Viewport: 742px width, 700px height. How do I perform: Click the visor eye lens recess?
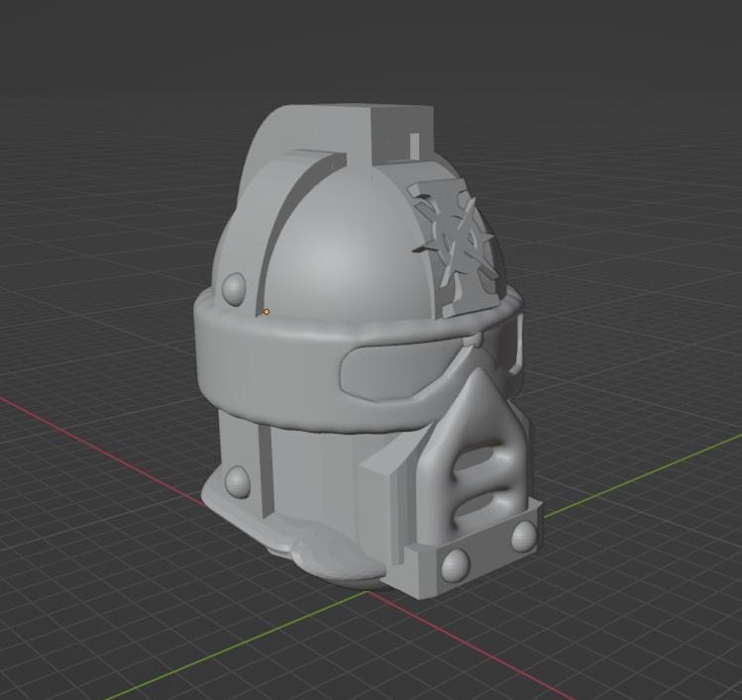[x=400, y=371]
